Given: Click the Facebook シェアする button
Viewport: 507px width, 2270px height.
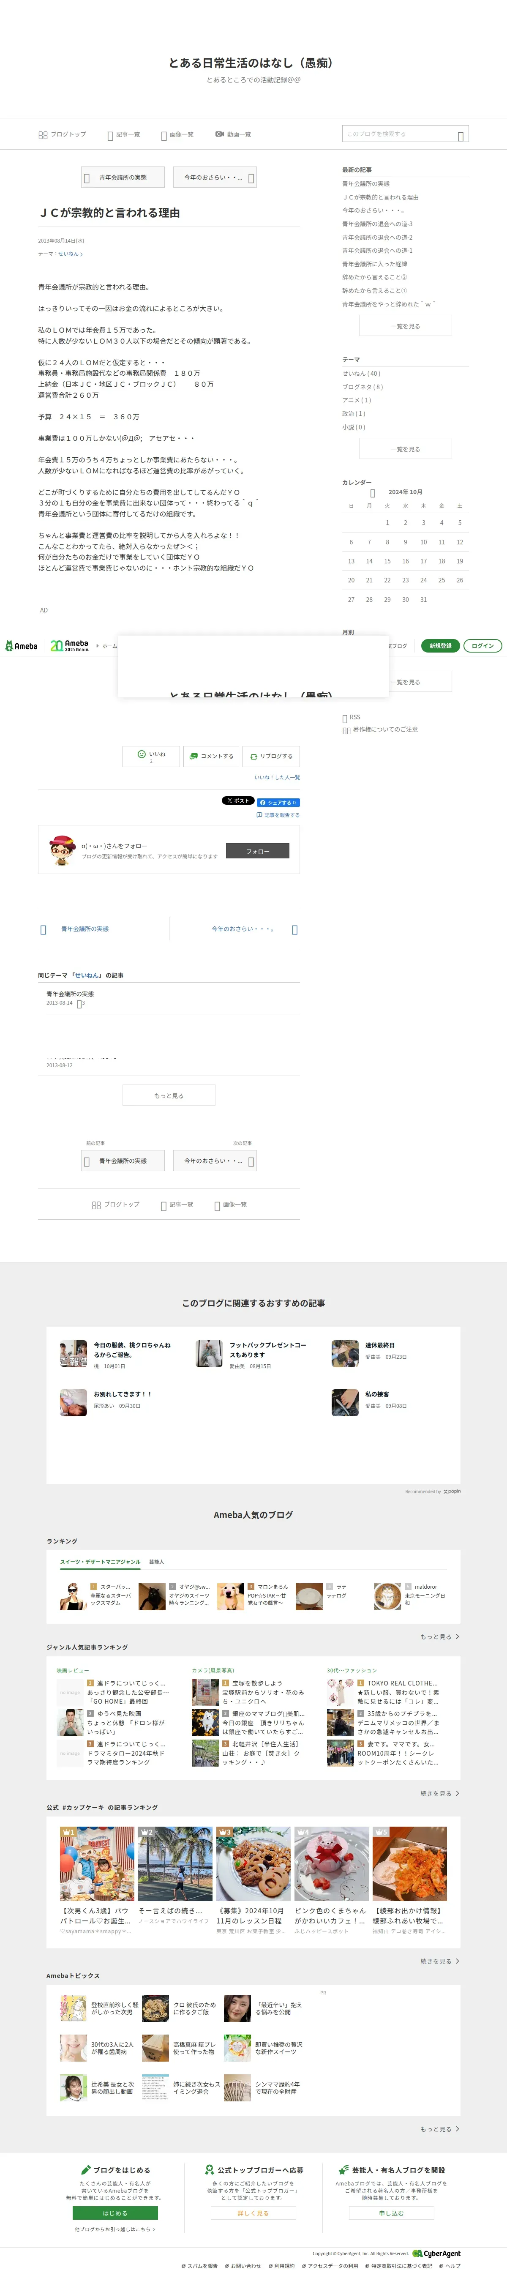Looking at the screenshot, I should (x=278, y=802).
